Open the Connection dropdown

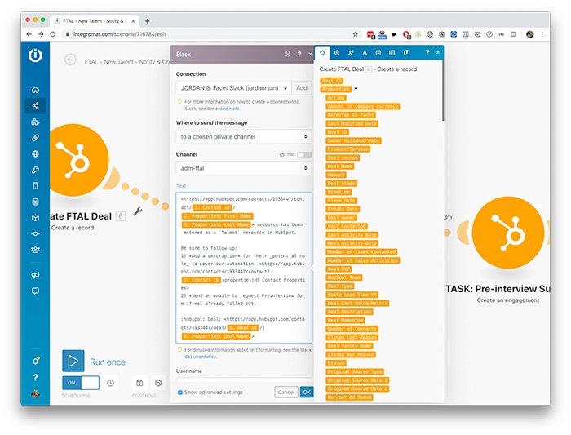pyautogui.click(x=233, y=88)
